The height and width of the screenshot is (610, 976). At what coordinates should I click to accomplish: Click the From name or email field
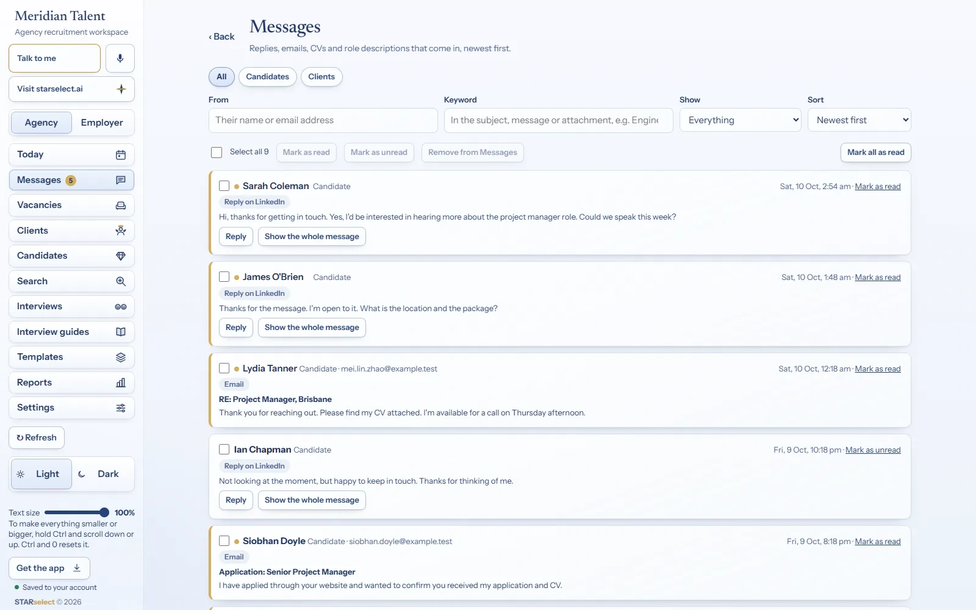click(x=323, y=120)
